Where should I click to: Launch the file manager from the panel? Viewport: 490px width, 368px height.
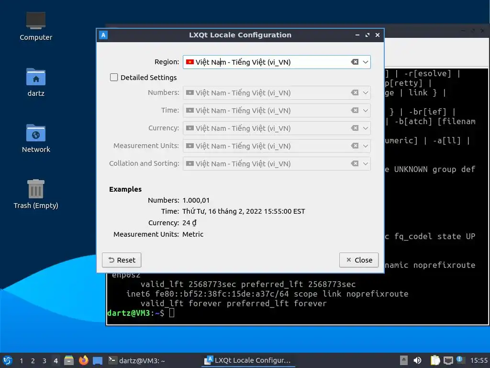click(x=69, y=360)
